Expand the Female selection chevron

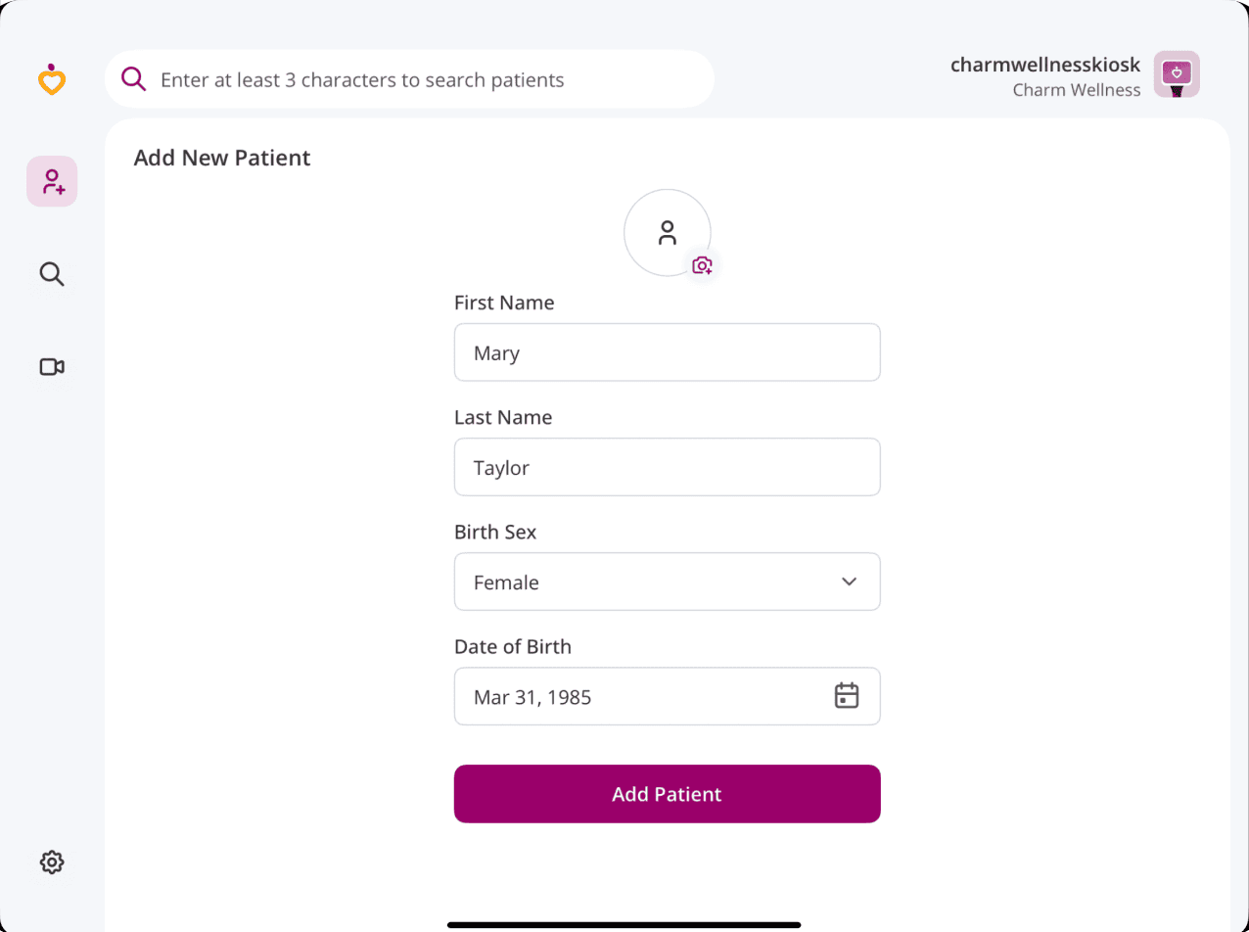(849, 581)
